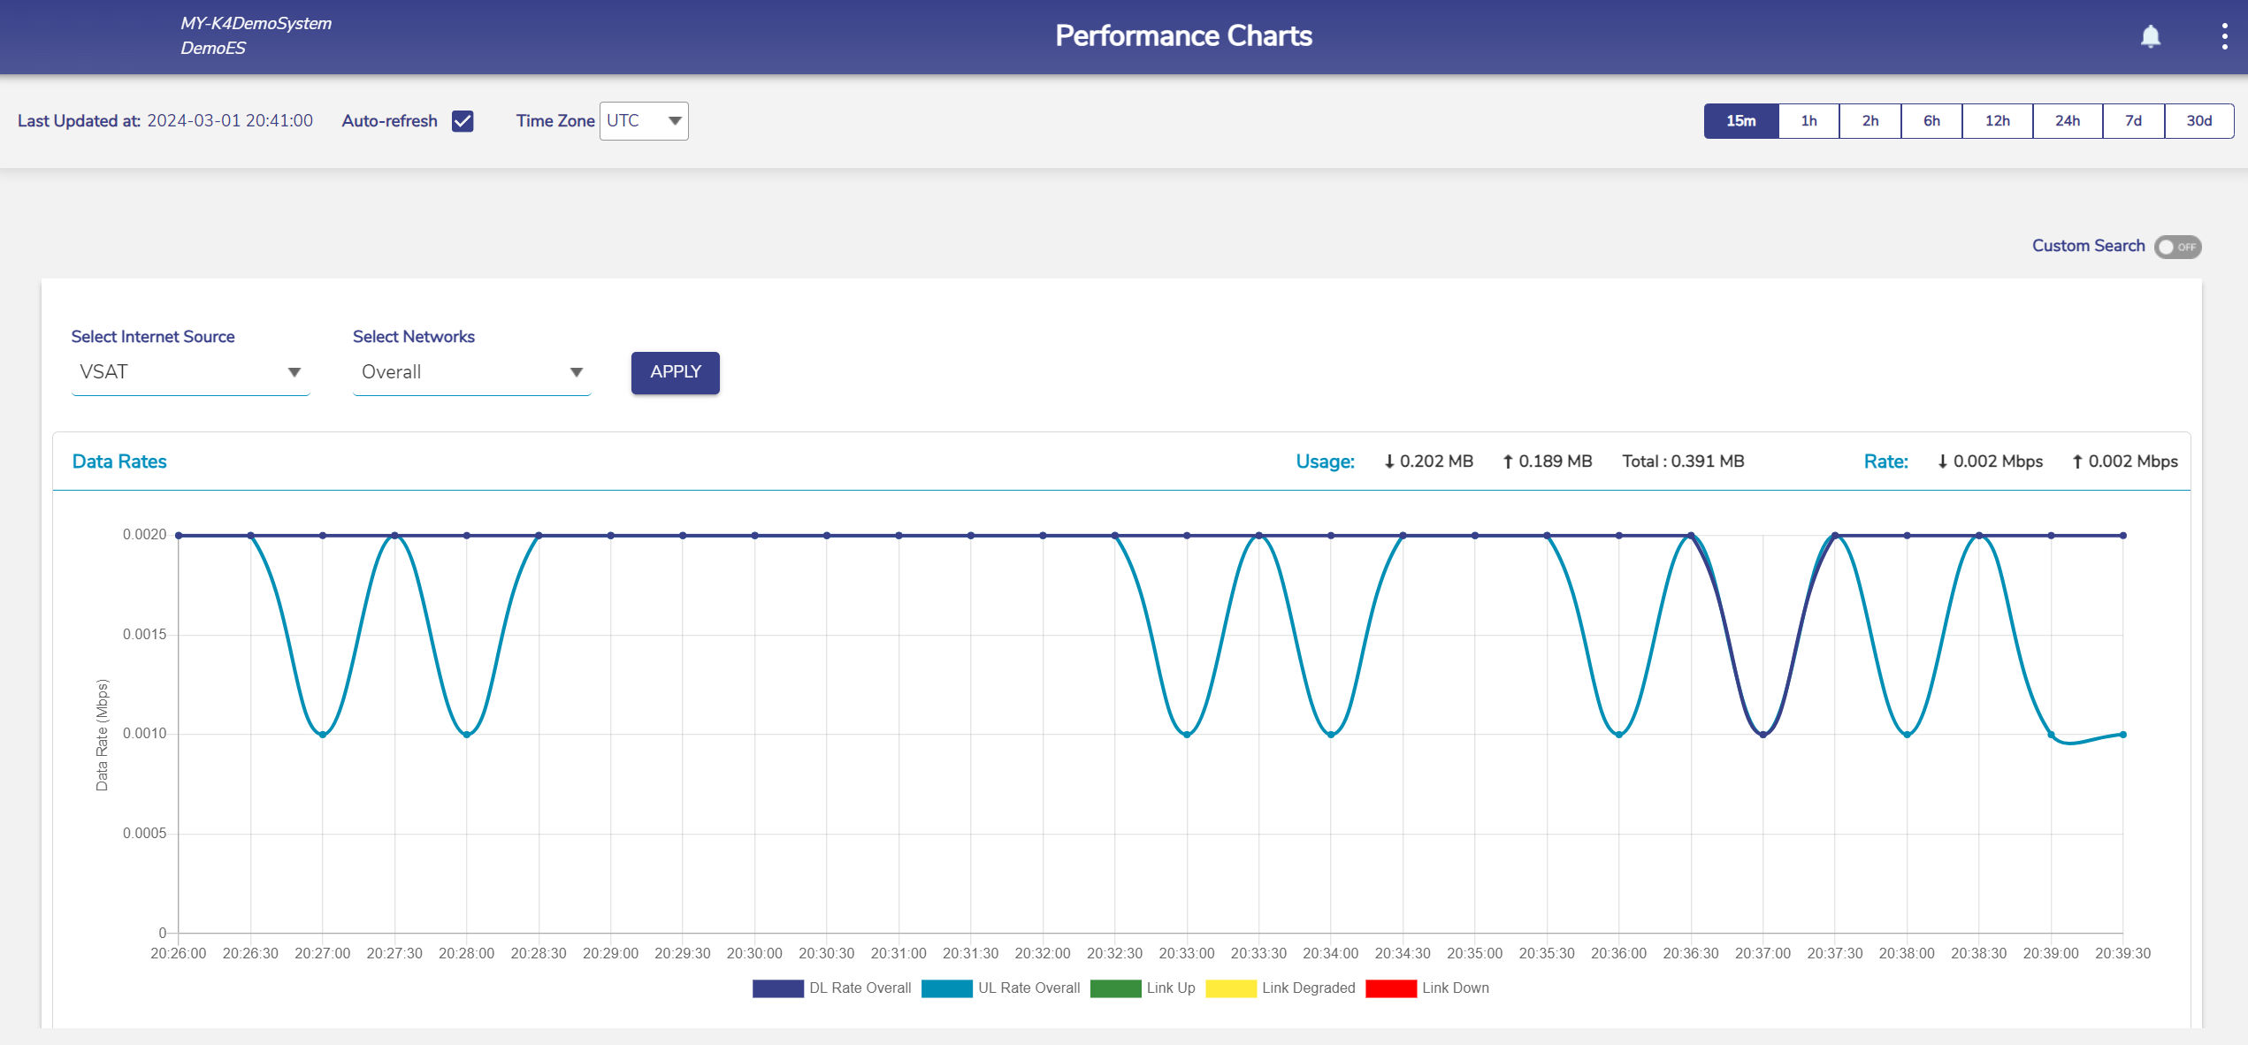This screenshot has height=1045, width=2248.
Task: Expand the Select Internet Source dropdown
Action: pyautogui.click(x=190, y=372)
